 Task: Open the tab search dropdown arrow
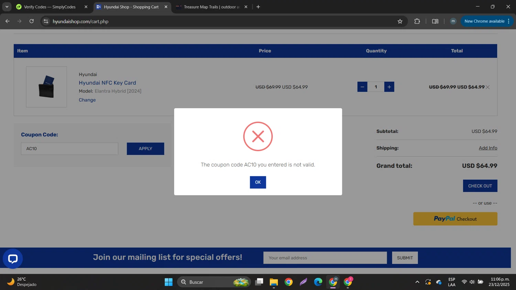[7, 7]
